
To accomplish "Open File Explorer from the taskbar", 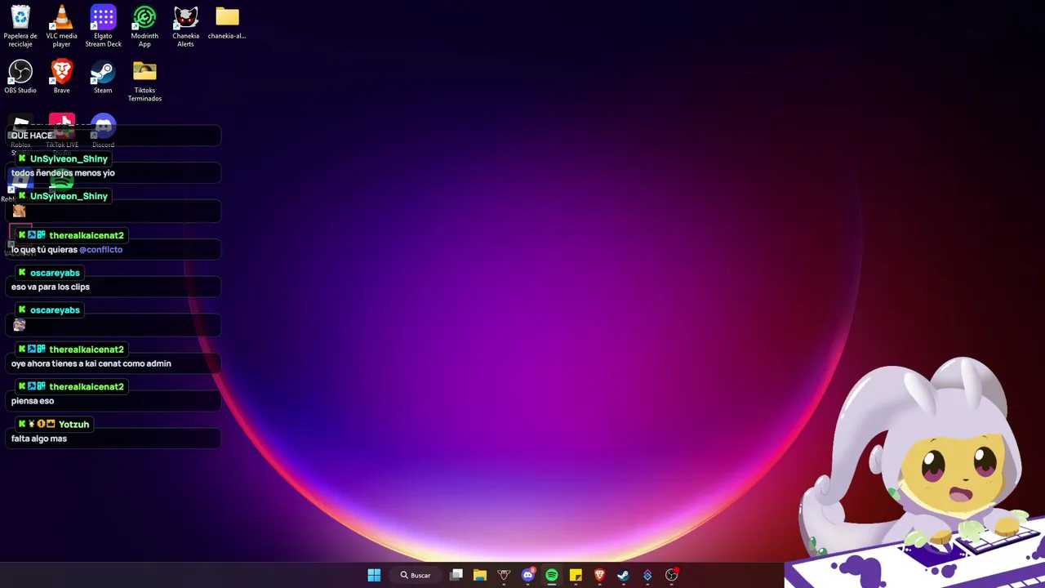I will pos(480,575).
